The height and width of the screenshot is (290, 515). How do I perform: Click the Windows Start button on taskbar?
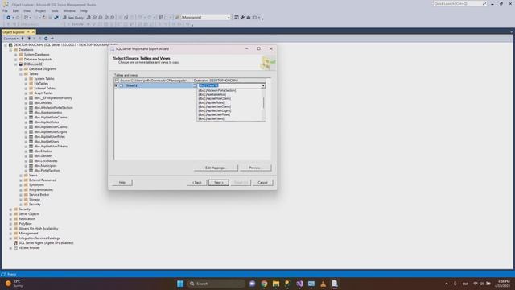180,284
